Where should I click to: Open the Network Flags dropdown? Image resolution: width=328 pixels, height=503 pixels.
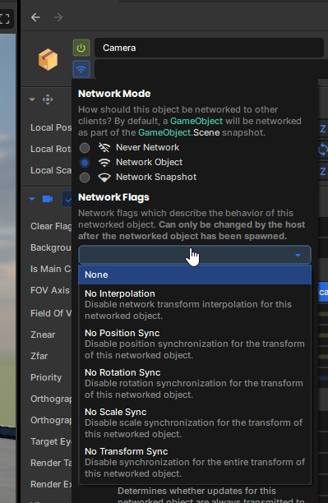point(195,255)
